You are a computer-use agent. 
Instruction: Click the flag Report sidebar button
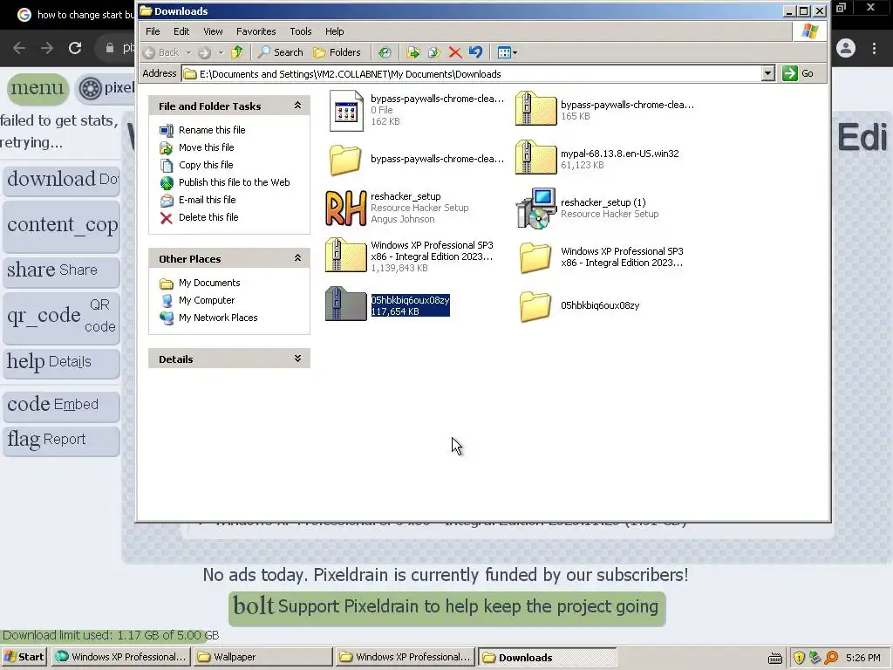click(61, 440)
